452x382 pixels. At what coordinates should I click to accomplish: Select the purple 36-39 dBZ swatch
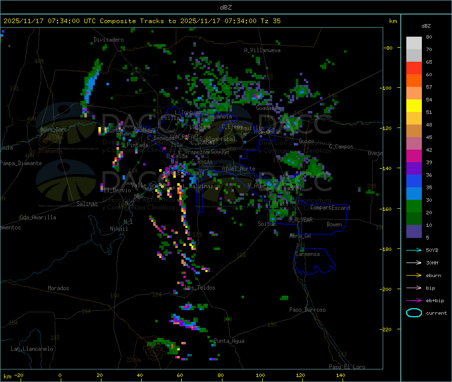414,169
